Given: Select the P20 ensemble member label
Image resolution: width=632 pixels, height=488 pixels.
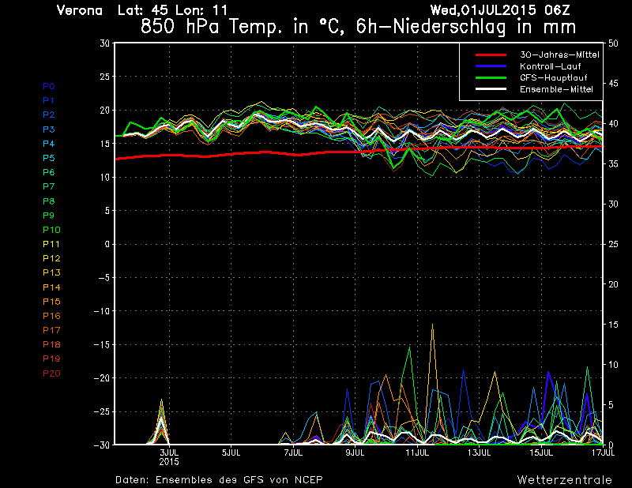Looking at the screenshot, I should click(51, 373).
